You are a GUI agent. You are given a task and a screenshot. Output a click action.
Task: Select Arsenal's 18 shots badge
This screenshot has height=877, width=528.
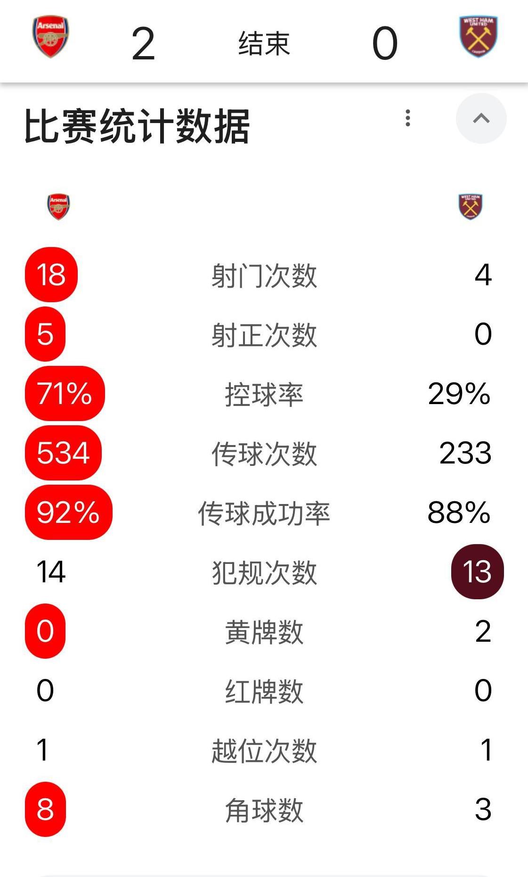(x=51, y=274)
